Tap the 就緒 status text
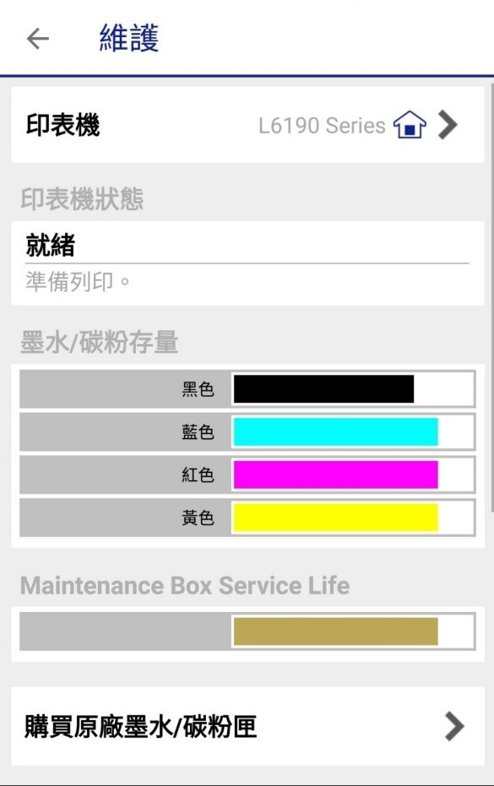494x786 pixels. pos(50,245)
